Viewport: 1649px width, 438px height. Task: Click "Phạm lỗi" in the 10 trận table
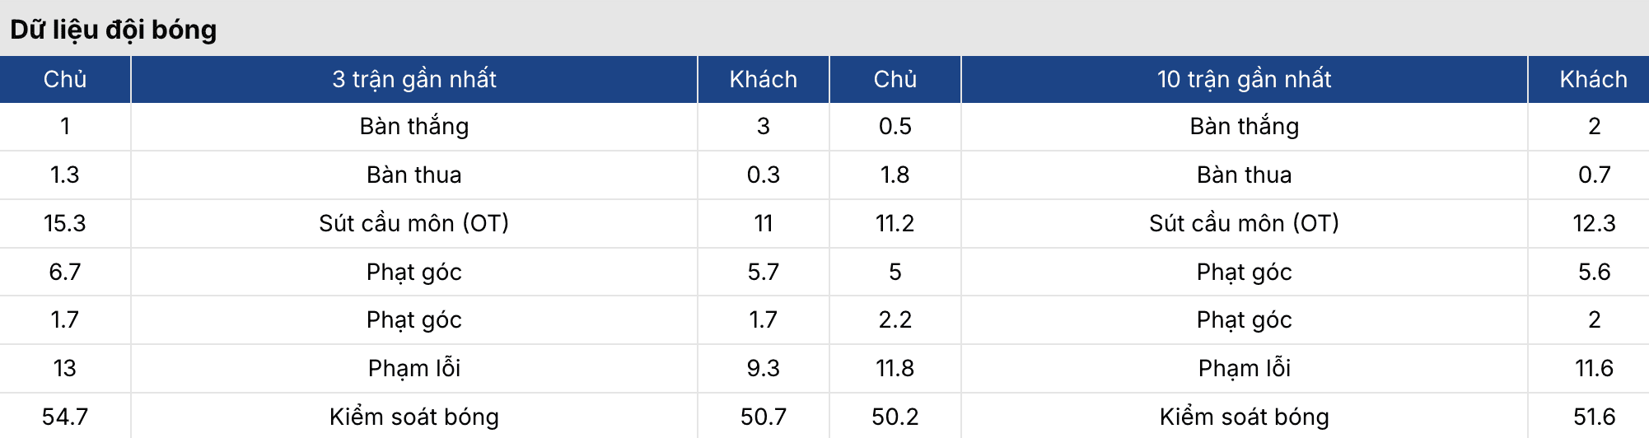1244,368
